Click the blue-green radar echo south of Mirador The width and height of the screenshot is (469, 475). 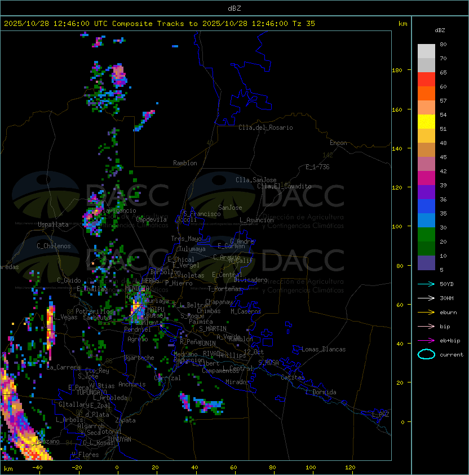(x=209, y=405)
